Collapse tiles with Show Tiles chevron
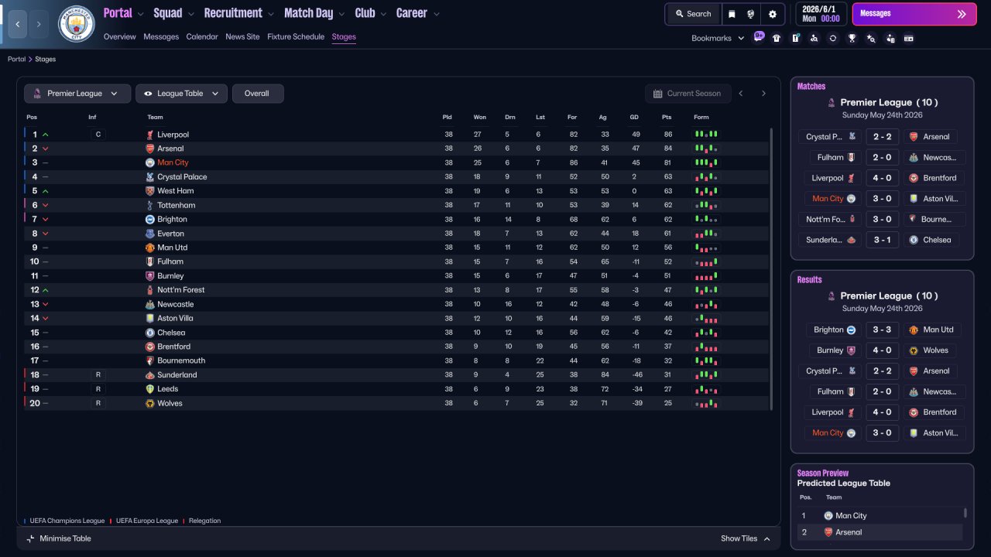 766,538
